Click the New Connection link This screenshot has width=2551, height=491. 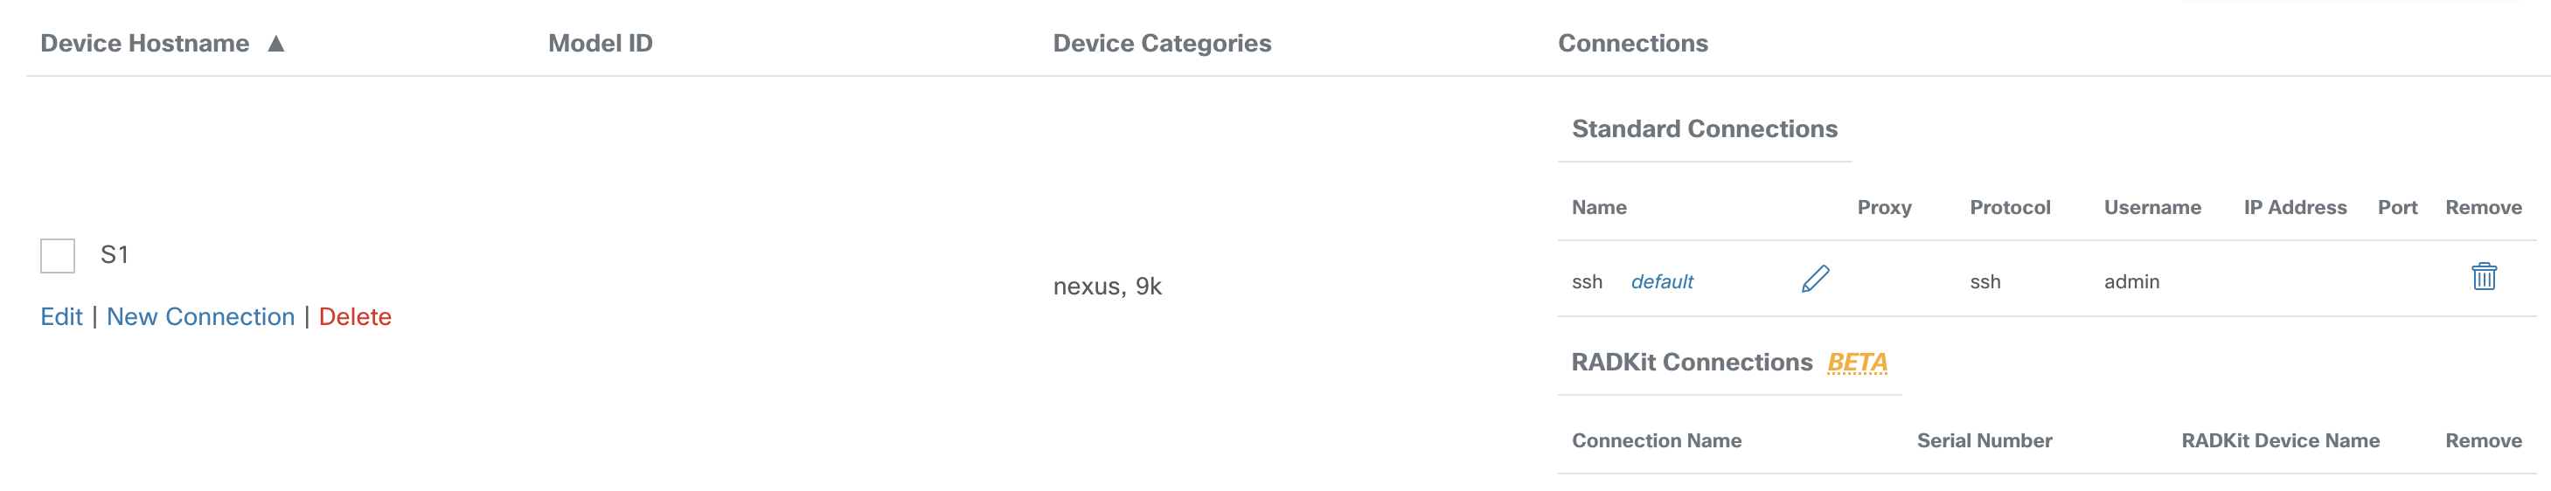pyautogui.click(x=201, y=317)
